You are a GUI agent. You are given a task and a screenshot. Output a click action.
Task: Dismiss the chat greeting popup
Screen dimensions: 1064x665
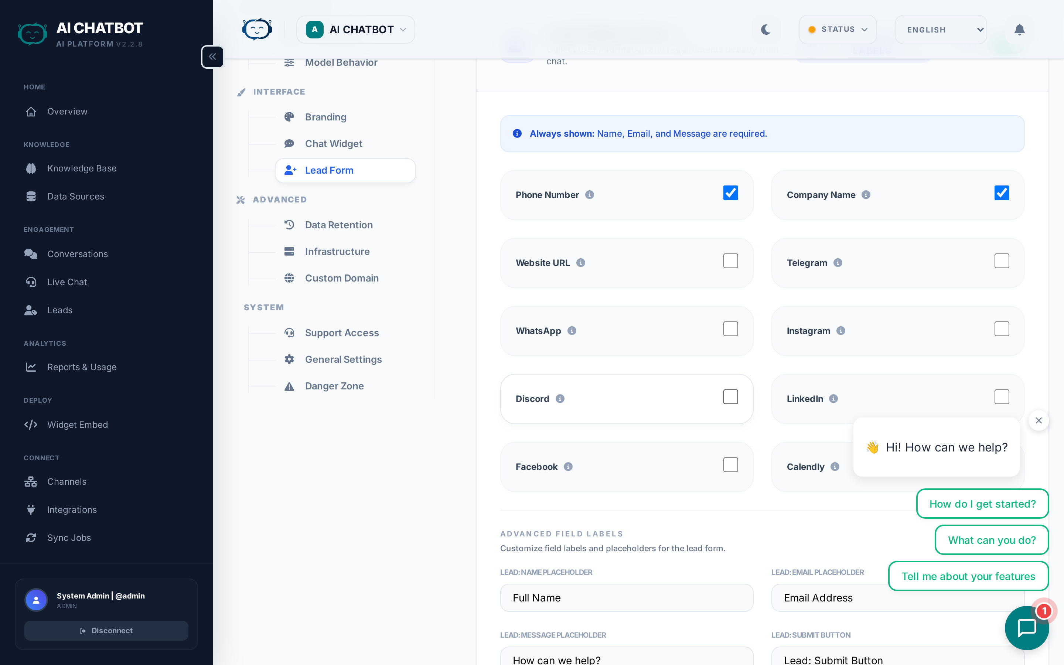(1039, 420)
